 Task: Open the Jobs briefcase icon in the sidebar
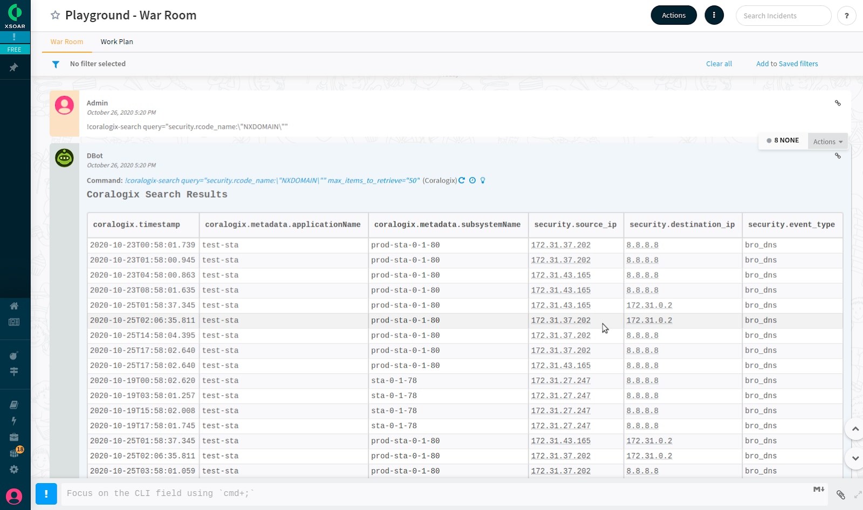[x=14, y=437]
